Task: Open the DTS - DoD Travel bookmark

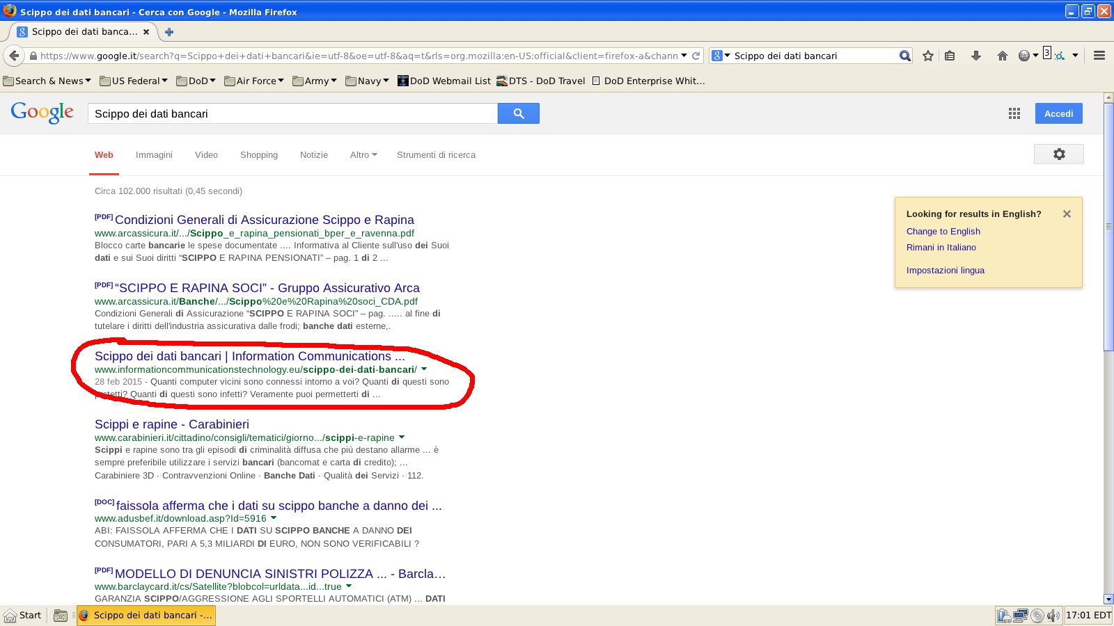Action: [541, 81]
